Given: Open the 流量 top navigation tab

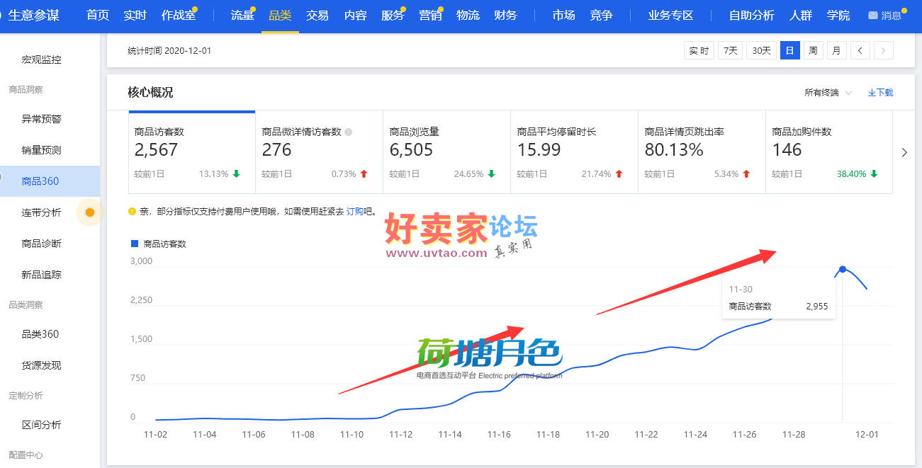Looking at the screenshot, I should click(242, 16).
